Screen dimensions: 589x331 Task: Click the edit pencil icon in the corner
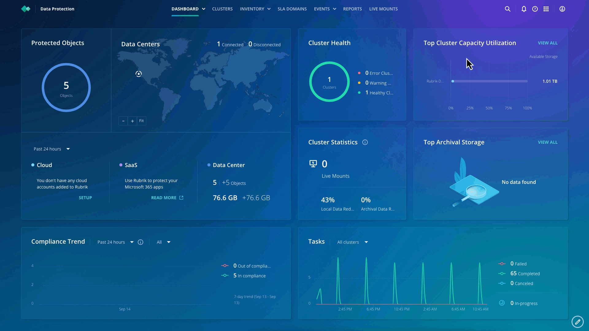coord(577,322)
